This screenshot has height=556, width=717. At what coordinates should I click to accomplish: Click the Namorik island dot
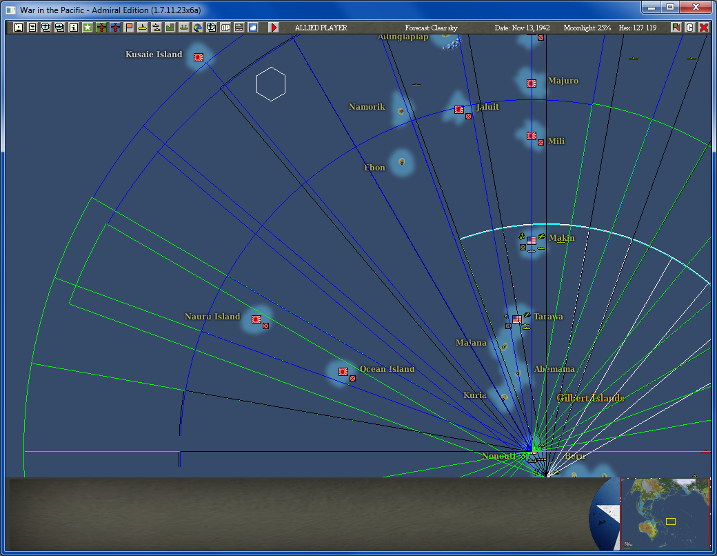[401, 111]
